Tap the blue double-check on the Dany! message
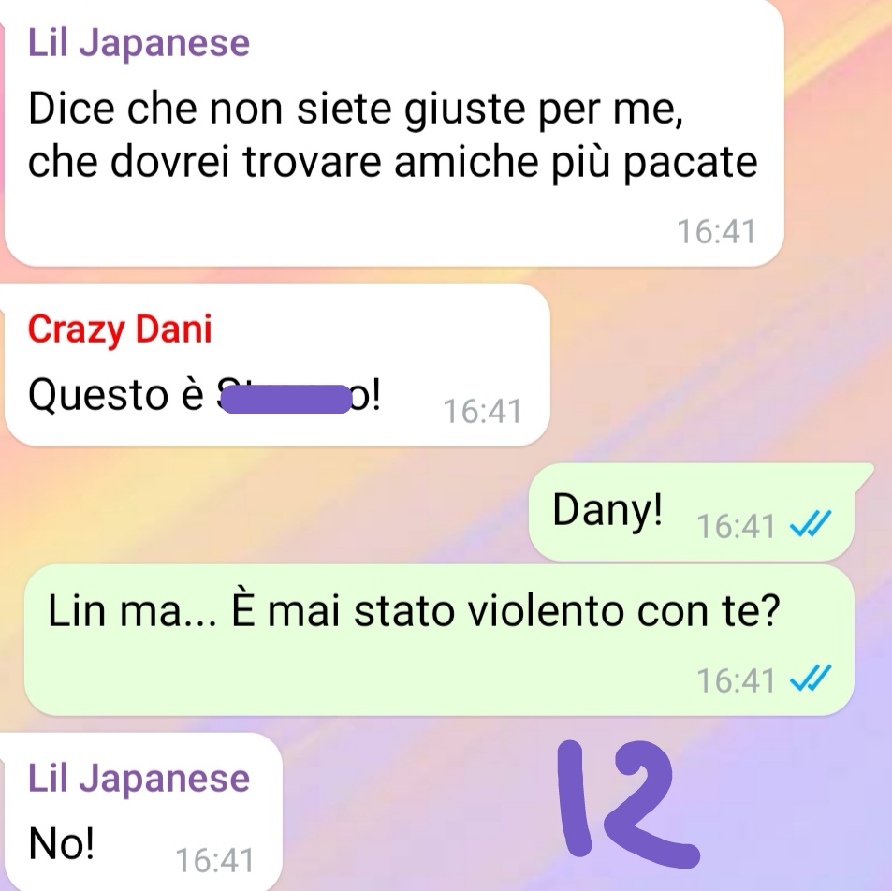 pyautogui.click(x=811, y=524)
